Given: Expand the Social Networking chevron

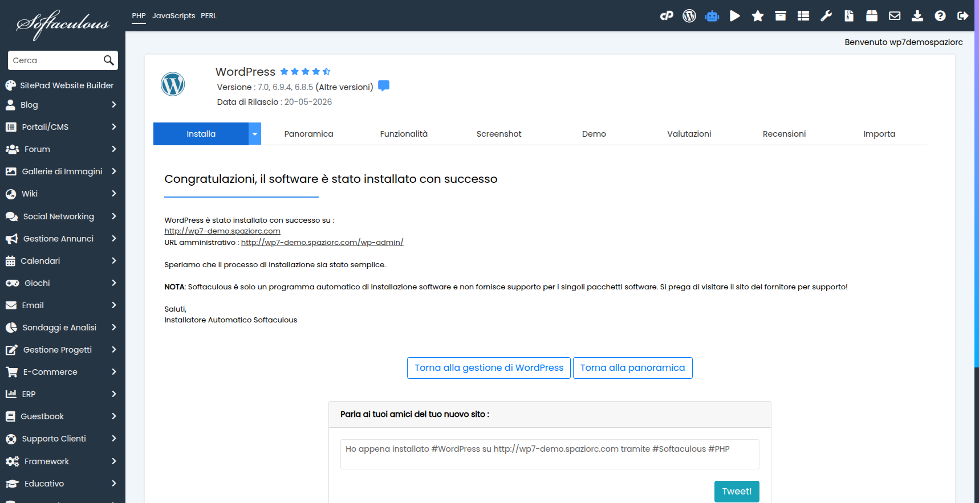Looking at the screenshot, I should 114,216.
